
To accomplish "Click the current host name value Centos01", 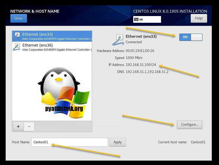I will tap(198, 142).
